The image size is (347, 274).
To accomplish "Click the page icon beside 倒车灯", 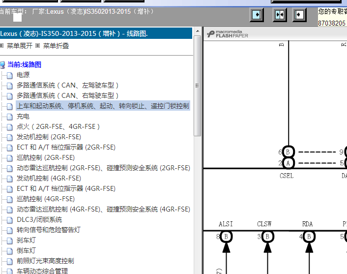I will [x=9, y=251].
